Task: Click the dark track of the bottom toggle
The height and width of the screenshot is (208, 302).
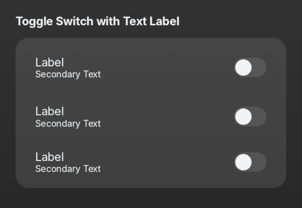Action: click(259, 162)
